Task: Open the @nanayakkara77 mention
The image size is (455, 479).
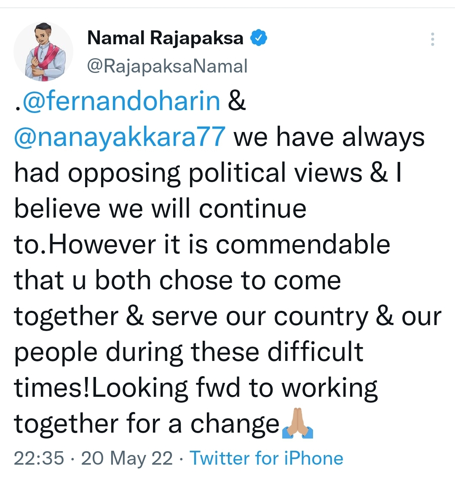Action: pos(120,137)
